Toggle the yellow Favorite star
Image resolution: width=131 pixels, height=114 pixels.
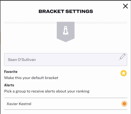(x=124, y=73)
